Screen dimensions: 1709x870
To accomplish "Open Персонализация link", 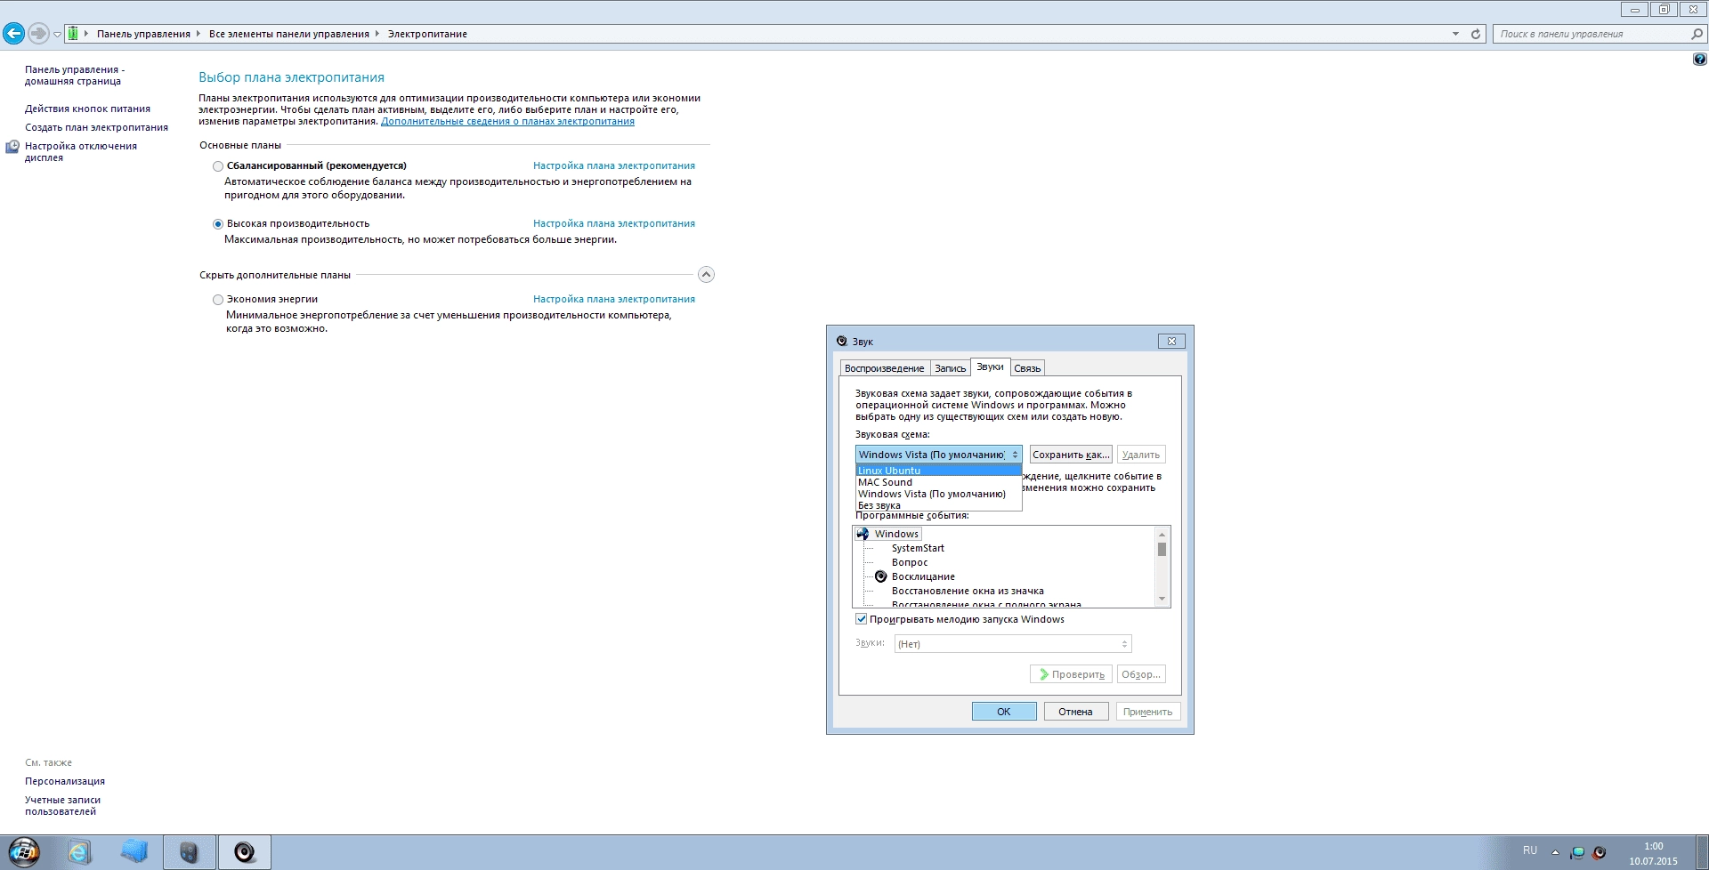I will (65, 782).
